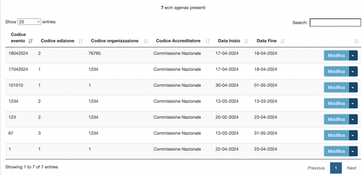Expand Modifica caret for event 67
The width and height of the screenshot is (363, 175).
[x=353, y=135]
